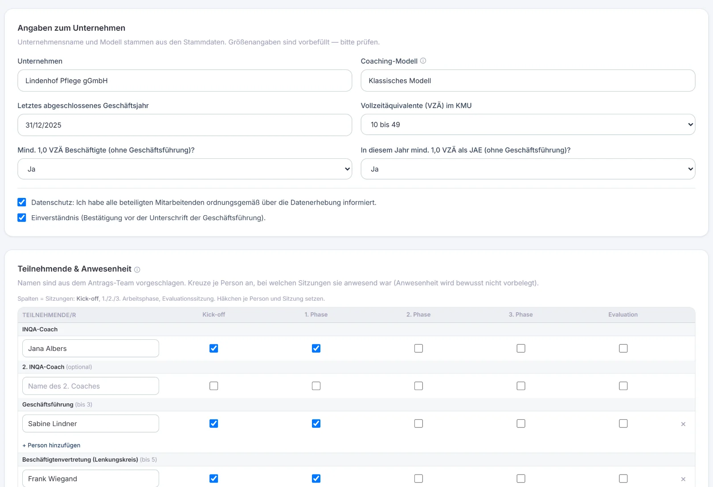
Task: Edit the Sabine Lindner name field
Action: [x=90, y=423]
